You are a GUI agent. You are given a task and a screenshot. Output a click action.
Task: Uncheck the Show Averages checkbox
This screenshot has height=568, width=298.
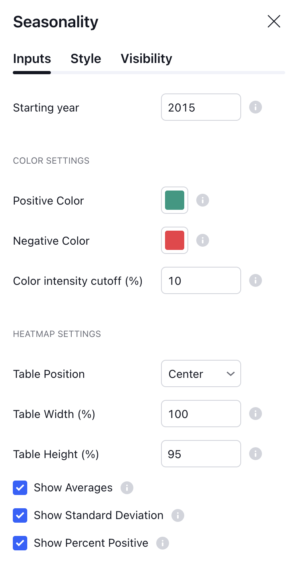coord(20,488)
